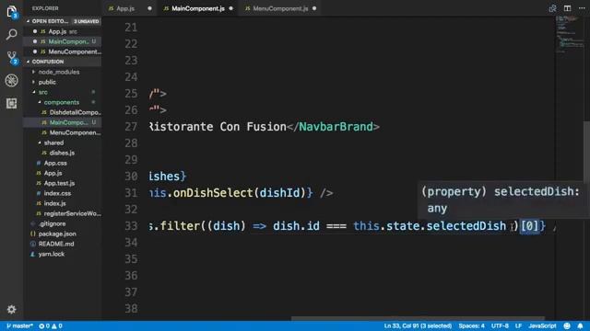Collapse the src folder
This screenshot has width=590, height=331.
coord(43,92)
